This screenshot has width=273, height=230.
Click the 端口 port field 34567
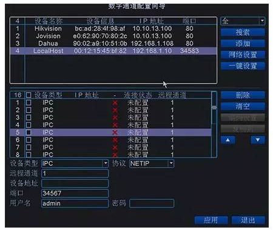click(75, 193)
